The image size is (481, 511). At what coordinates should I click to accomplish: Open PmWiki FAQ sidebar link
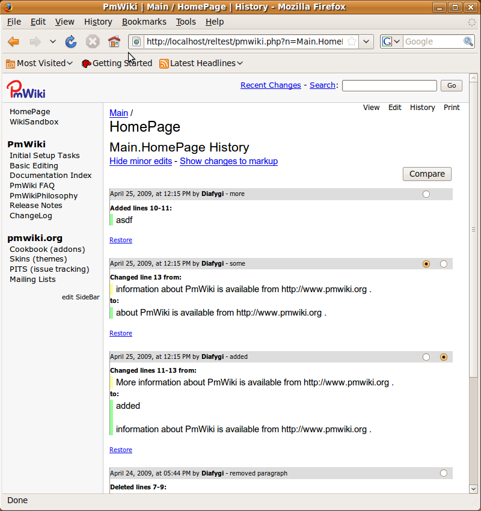pyautogui.click(x=32, y=185)
